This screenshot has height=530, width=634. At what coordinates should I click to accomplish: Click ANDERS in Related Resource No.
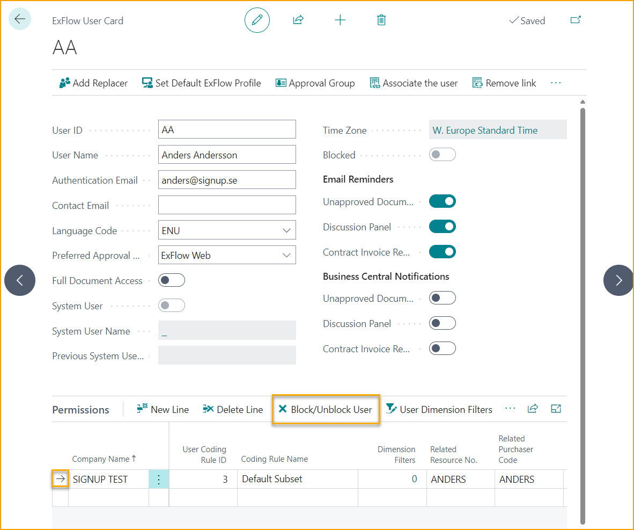tap(461, 480)
